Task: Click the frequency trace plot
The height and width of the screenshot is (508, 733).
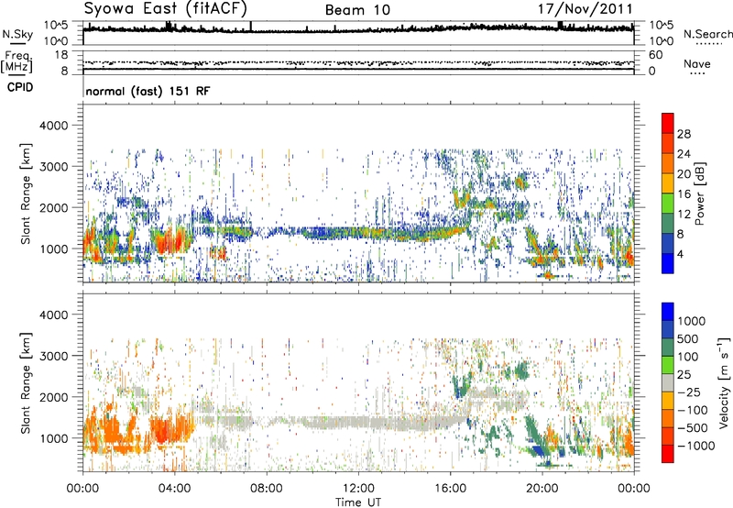Action: point(358,62)
